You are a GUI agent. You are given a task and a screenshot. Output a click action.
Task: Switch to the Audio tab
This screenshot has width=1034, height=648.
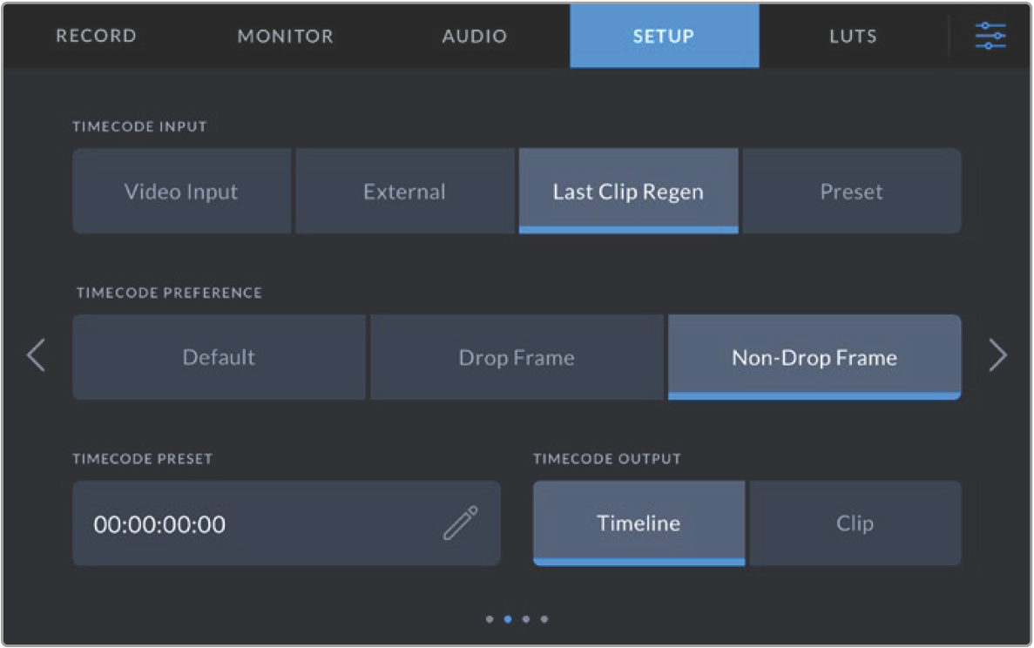474,37
